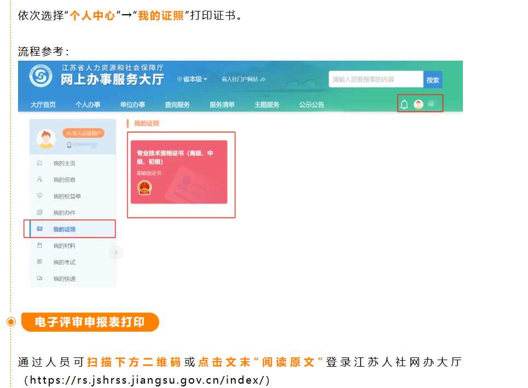528x388 pixels.
Task: Click the 电子评审申报表打印 orange heading
Action: [x=90, y=322]
